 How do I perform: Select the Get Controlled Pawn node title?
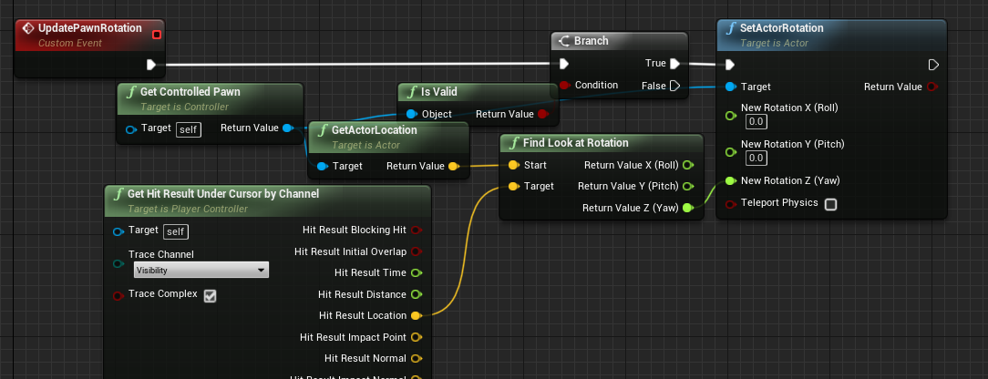coord(190,92)
